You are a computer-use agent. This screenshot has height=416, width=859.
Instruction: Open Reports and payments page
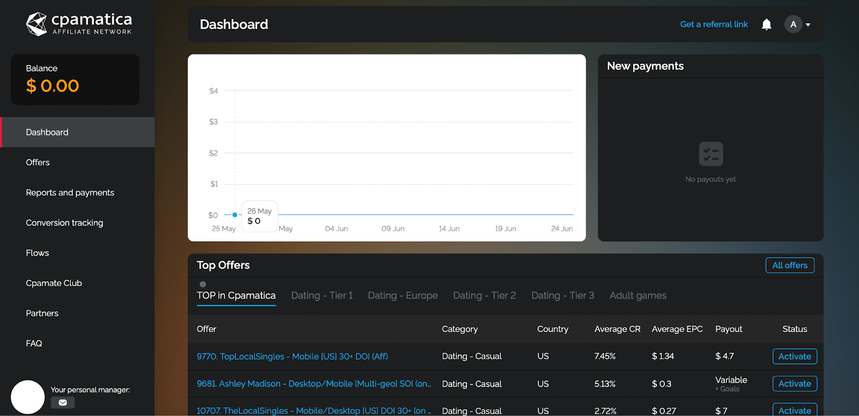click(x=70, y=193)
